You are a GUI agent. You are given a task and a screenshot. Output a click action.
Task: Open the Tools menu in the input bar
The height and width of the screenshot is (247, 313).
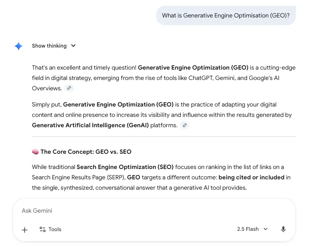pos(50,229)
